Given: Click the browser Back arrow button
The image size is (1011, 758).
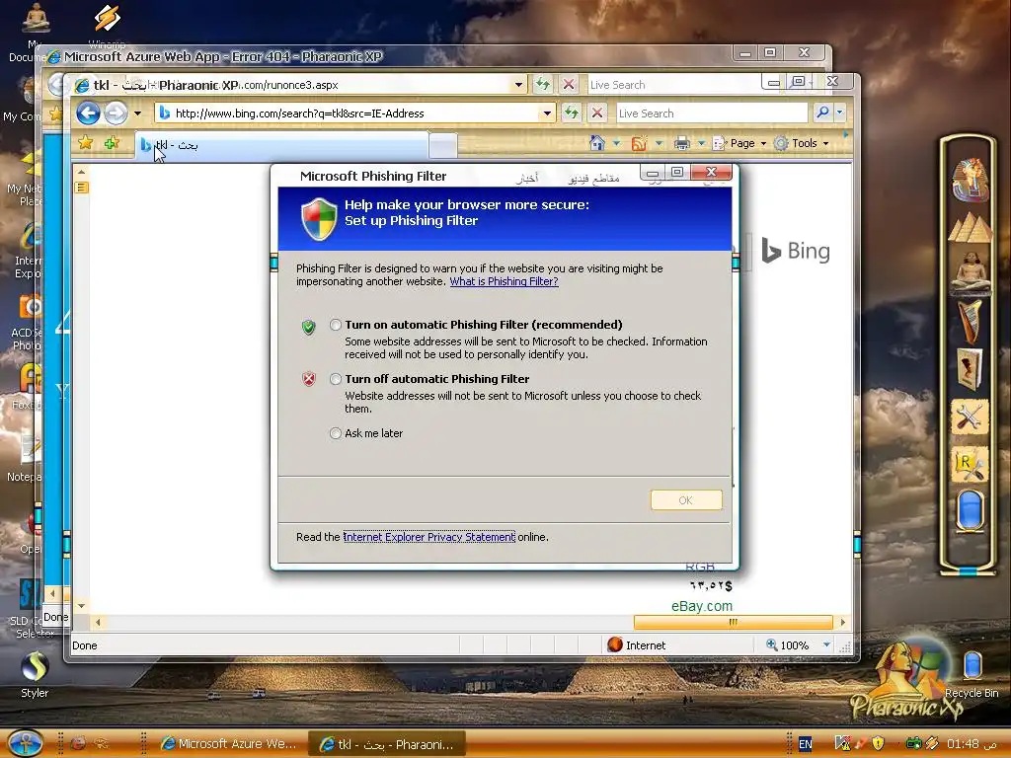Looking at the screenshot, I should [88, 114].
